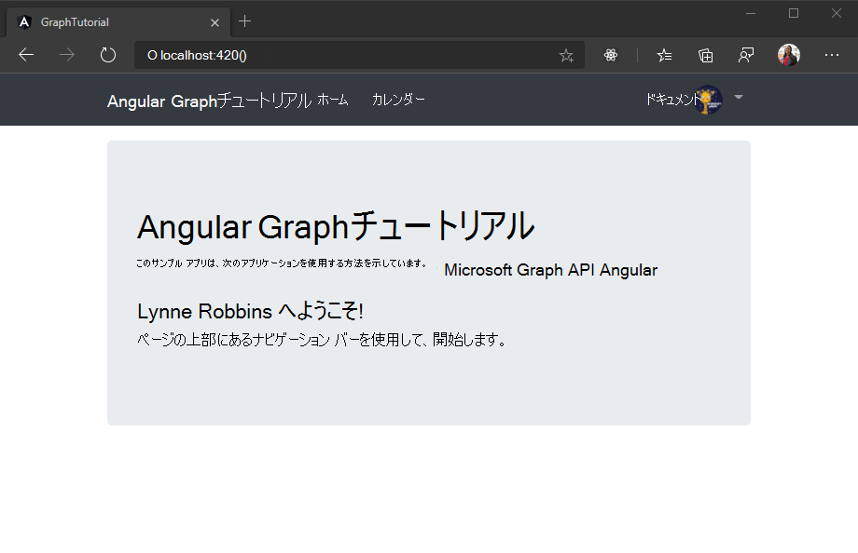Open the ドキュメント link in navbar
The height and width of the screenshot is (553, 858).
click(x=672, y=99)
